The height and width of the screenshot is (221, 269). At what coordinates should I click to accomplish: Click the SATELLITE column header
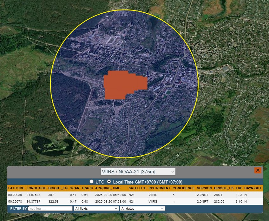(x=137, y=188)
